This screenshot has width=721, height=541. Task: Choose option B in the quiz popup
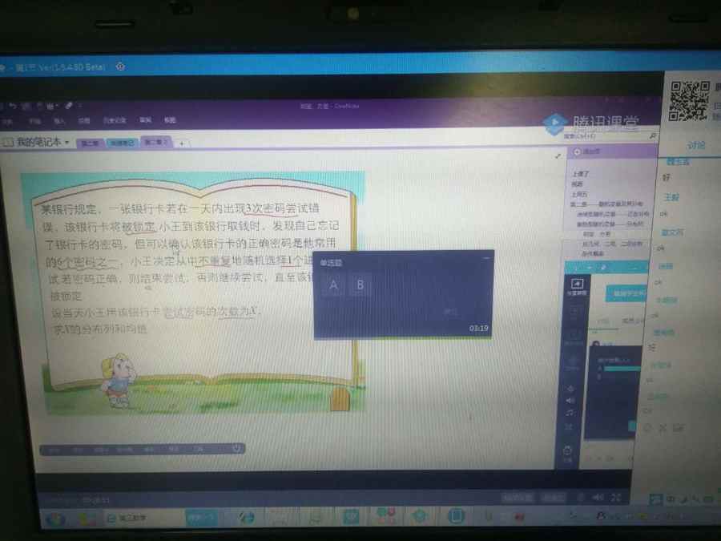(x=360, y=285)
